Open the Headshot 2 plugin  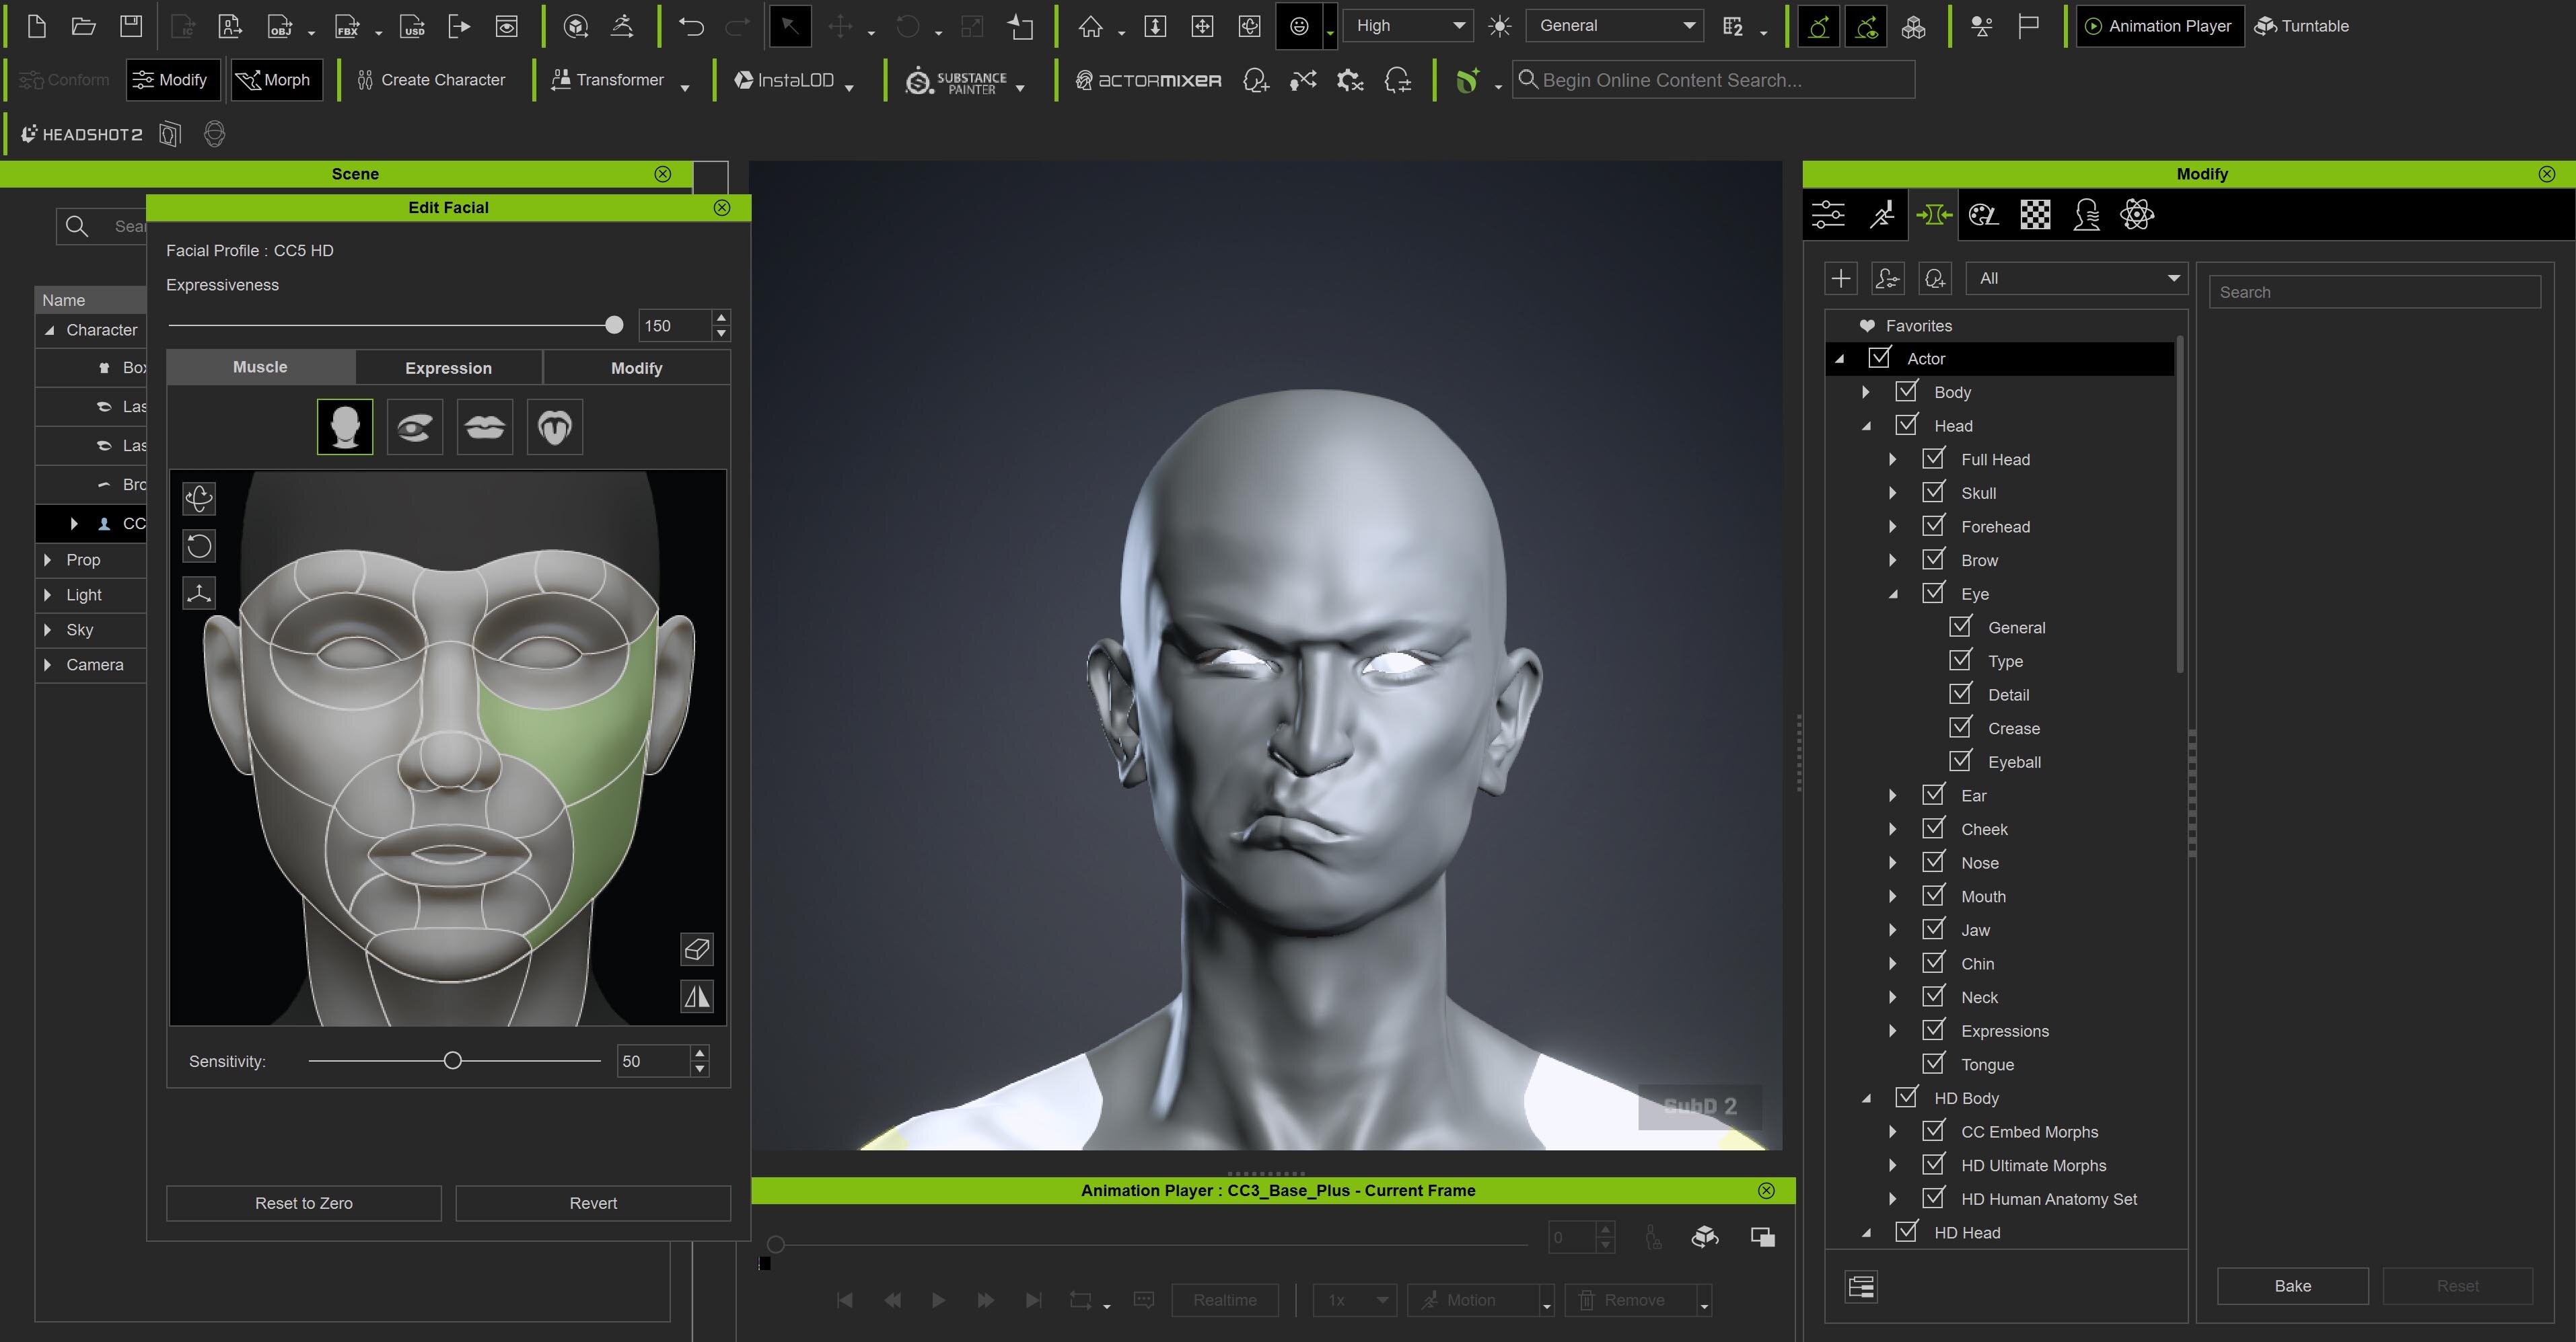point(82,134)
